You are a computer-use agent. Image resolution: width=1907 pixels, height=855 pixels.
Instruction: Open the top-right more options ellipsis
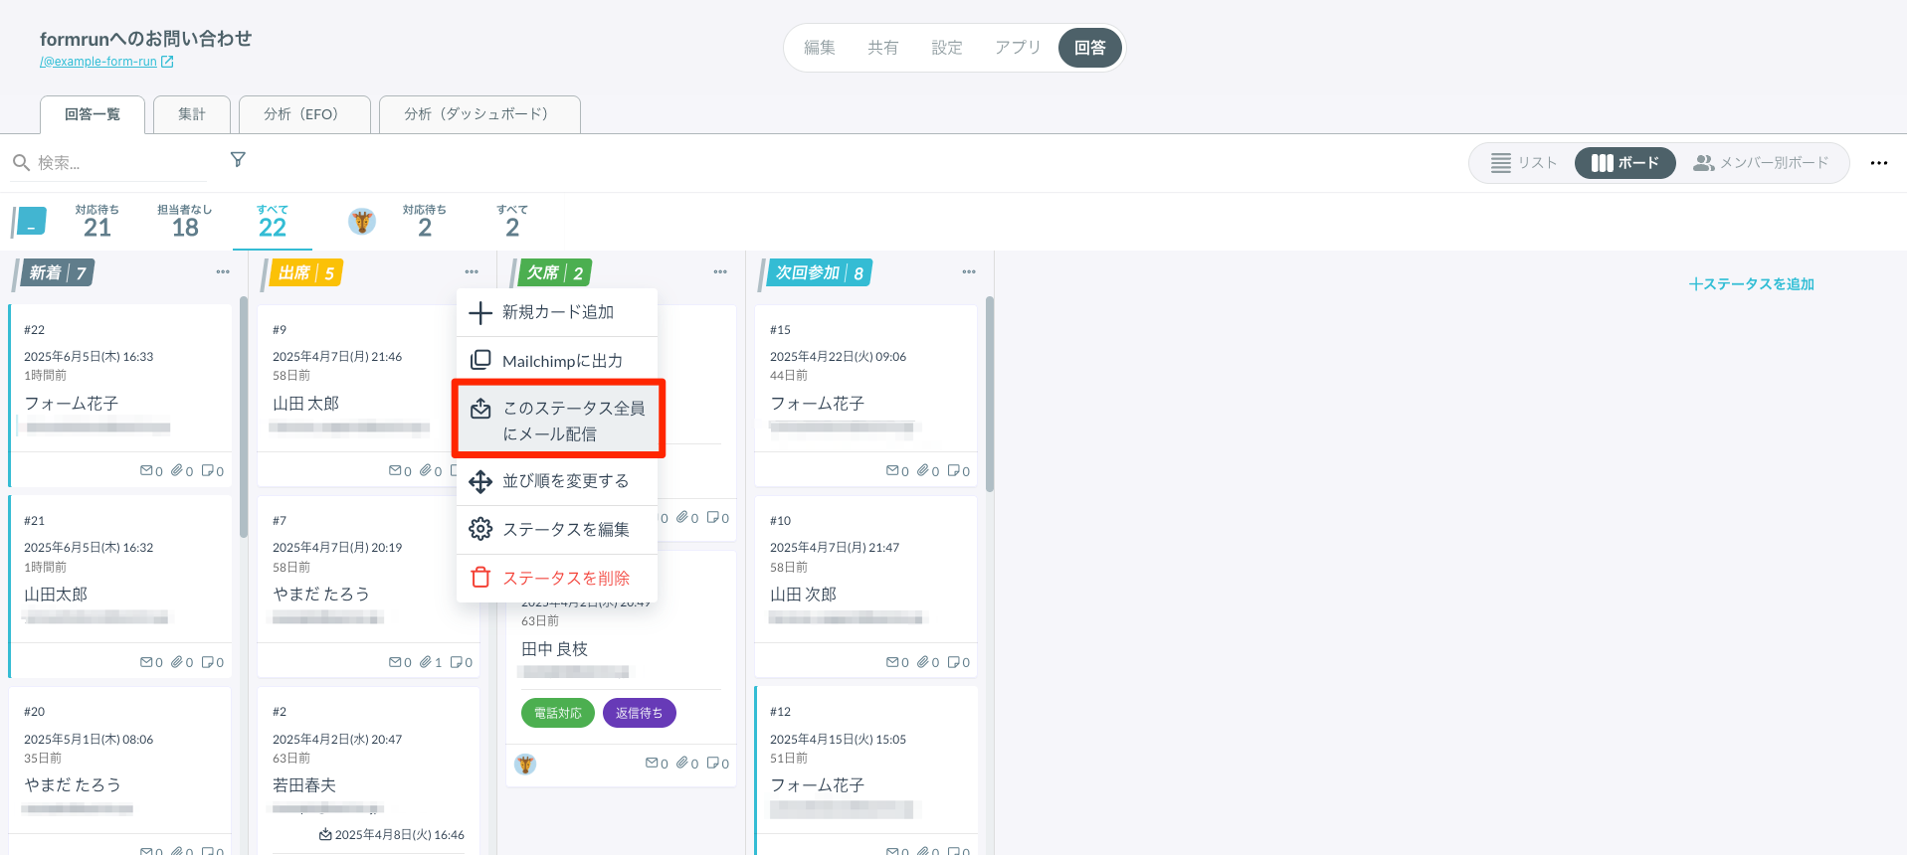[1879, 163]
